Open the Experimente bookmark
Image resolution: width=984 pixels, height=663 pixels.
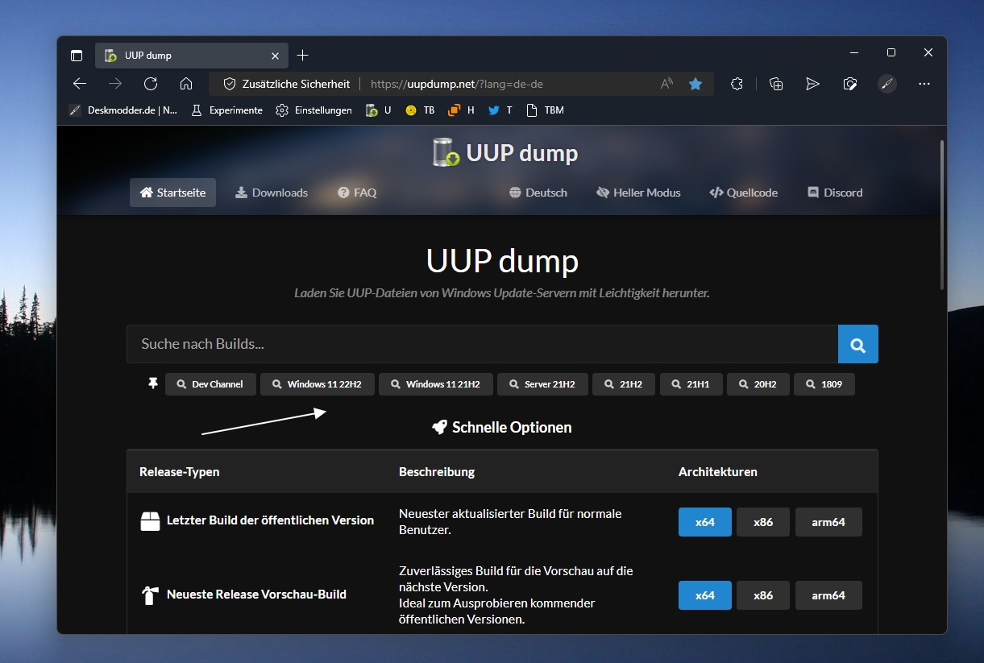226,110
